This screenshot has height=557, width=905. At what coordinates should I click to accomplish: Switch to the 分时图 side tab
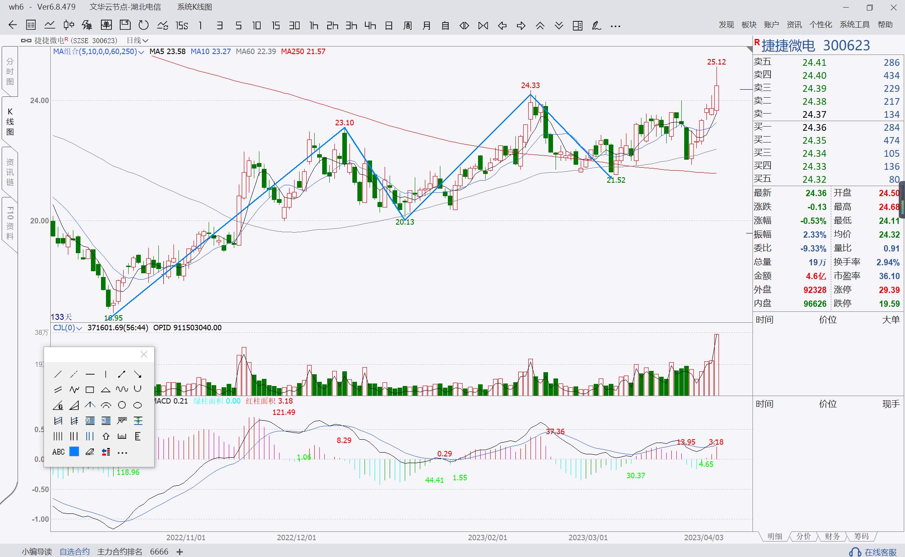click(10, 72)
